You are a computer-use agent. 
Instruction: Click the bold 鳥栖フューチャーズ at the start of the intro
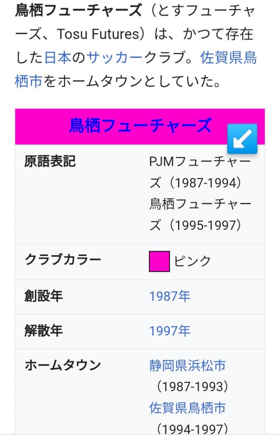coord(79,11)
